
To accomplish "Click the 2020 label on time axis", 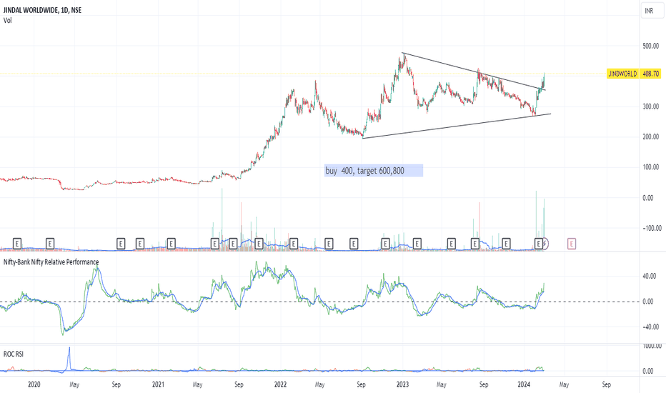I will coord(34,384).
